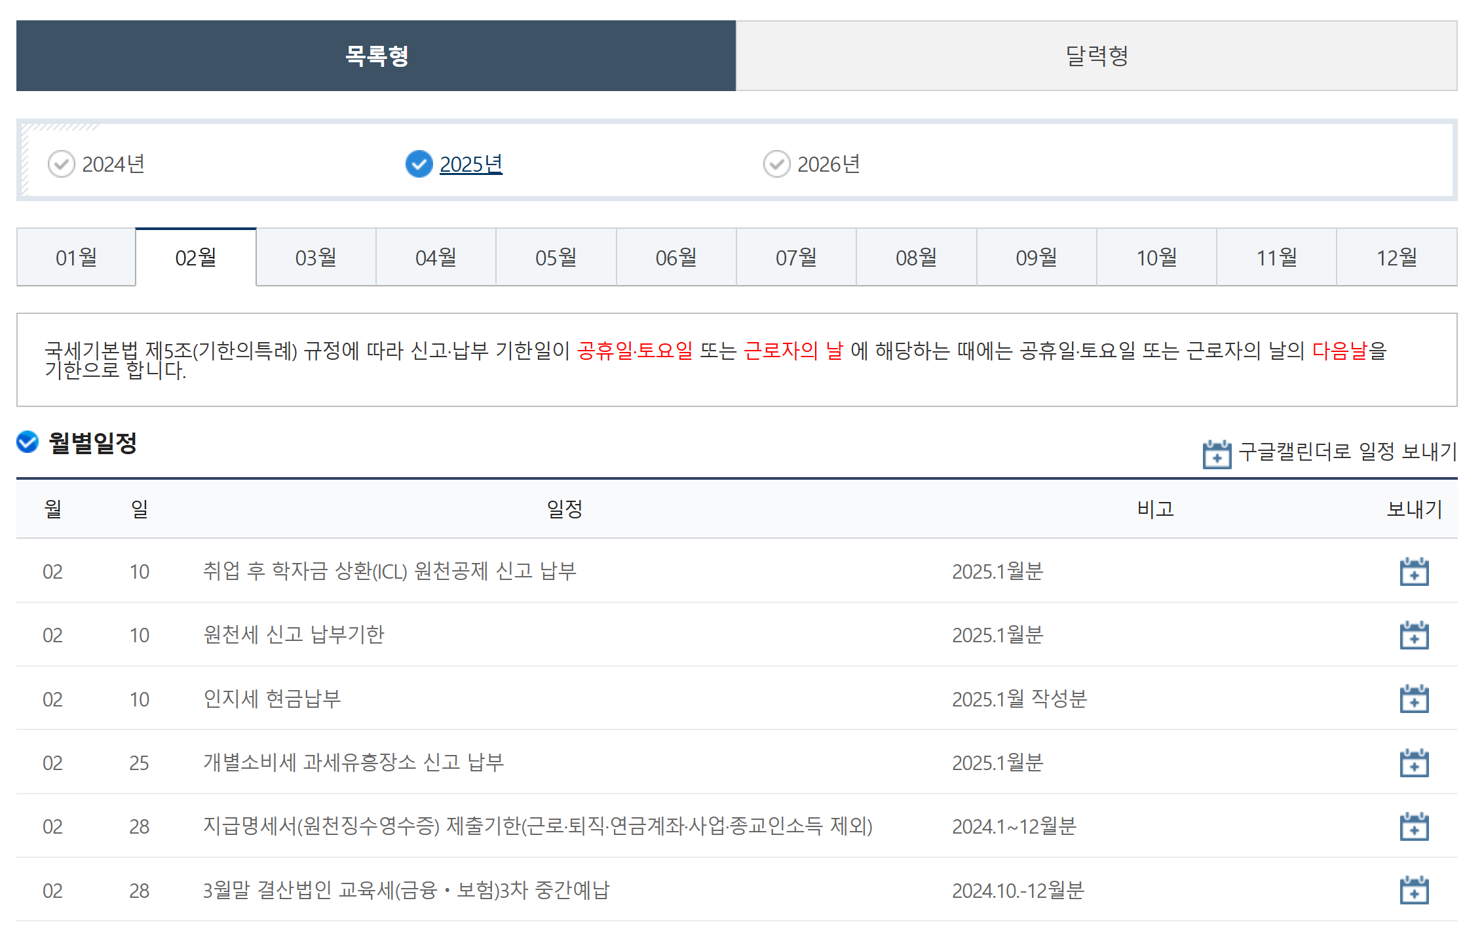Click calendar icon for 지급명세서 제출기한 row
Screen dimensions: 1465x928
(1414, 826)
